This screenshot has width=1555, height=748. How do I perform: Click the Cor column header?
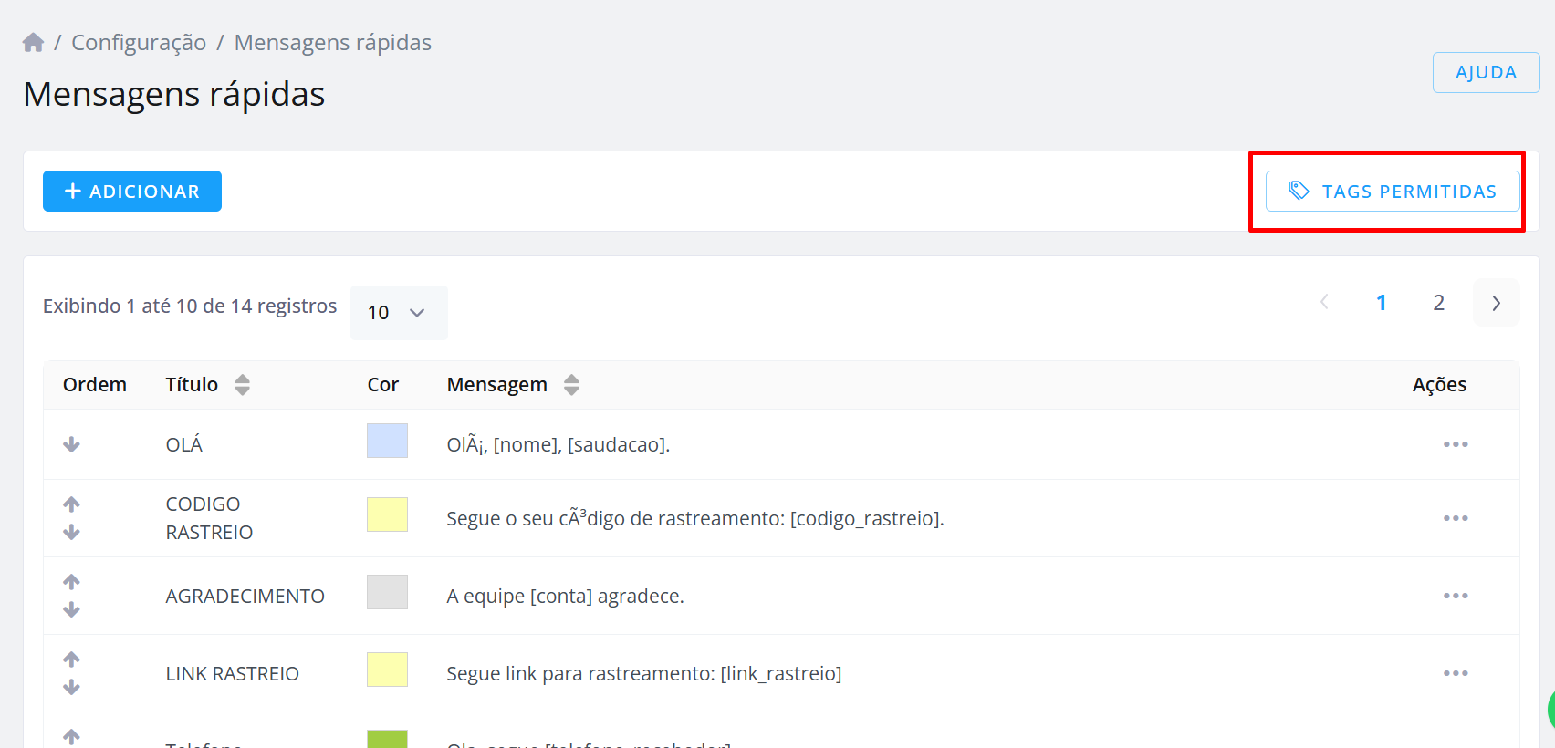coord(383,385)
